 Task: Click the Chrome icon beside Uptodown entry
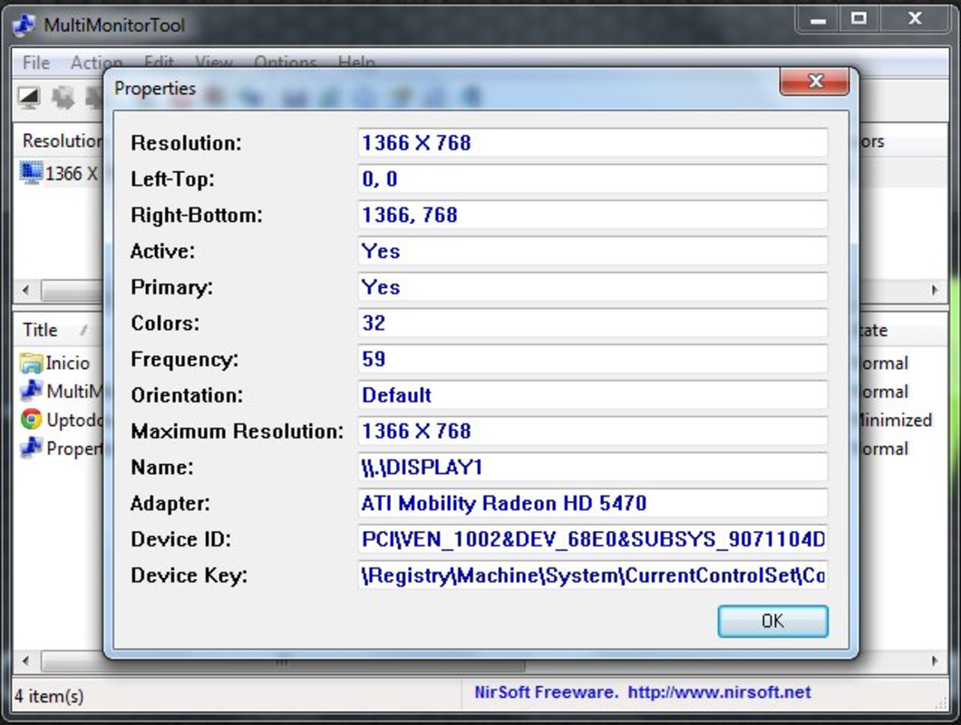click(31, 420)
